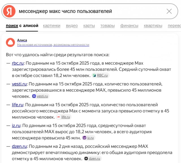Click text 'зарегистрировавшихся в мессенджере MAX'
Screen dimensions: 181x163
(x=59, y=90)
